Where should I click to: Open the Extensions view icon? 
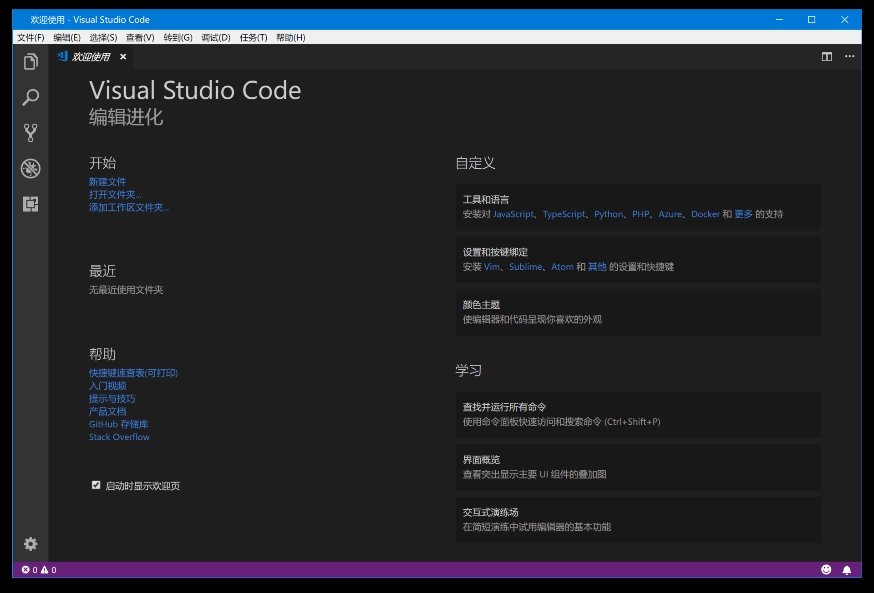30,204
